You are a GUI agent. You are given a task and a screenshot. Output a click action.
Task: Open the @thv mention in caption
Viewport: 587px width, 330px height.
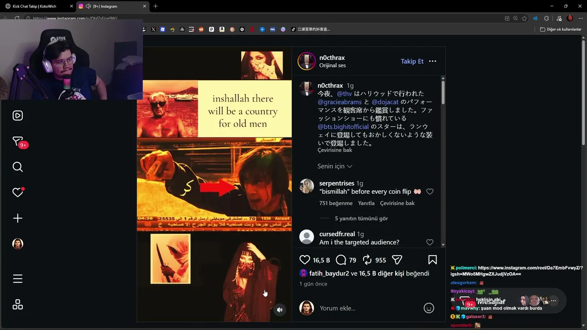344,93
